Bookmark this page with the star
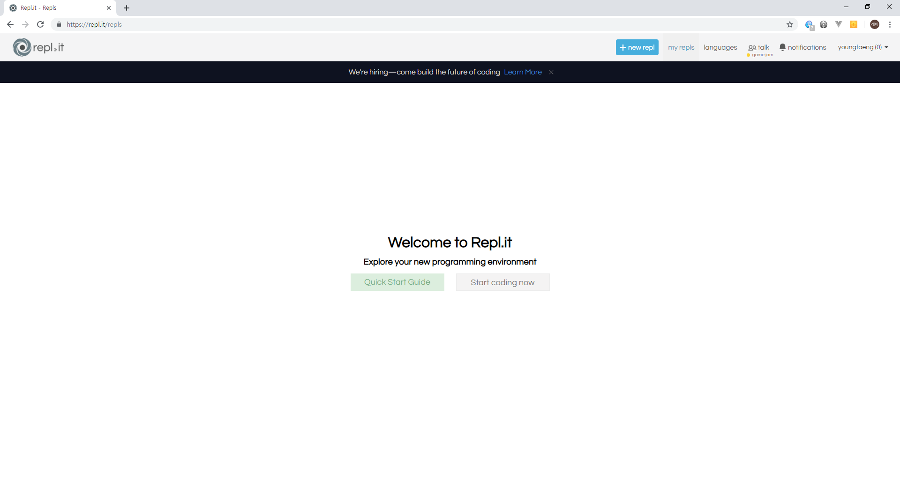Screen dimensions: 900x487 pos(790,24)
